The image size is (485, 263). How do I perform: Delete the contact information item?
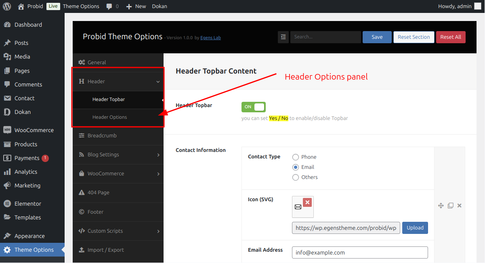(x=459, y=206)
